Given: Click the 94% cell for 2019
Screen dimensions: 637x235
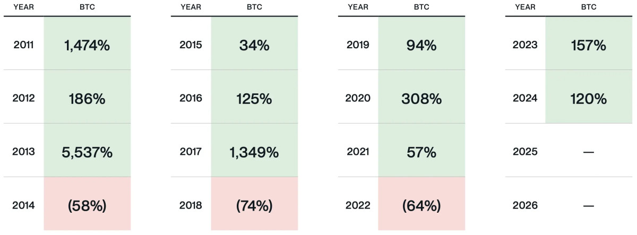Looking at the screenshot, I should (x=421, y=46).
